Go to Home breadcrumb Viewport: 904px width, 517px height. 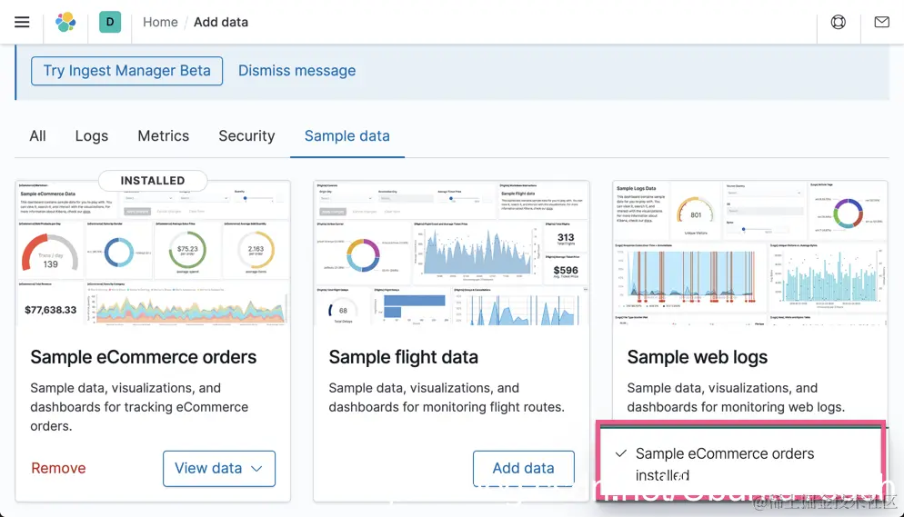click(x=160, y=22)
